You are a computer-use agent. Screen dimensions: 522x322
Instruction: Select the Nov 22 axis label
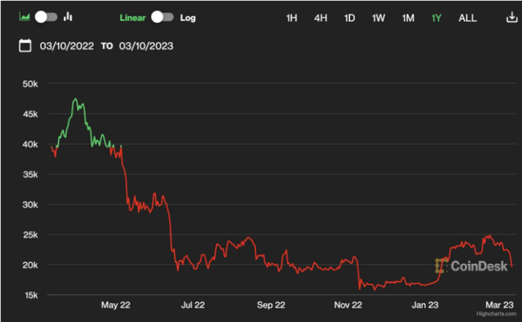(x=348, y=305)
